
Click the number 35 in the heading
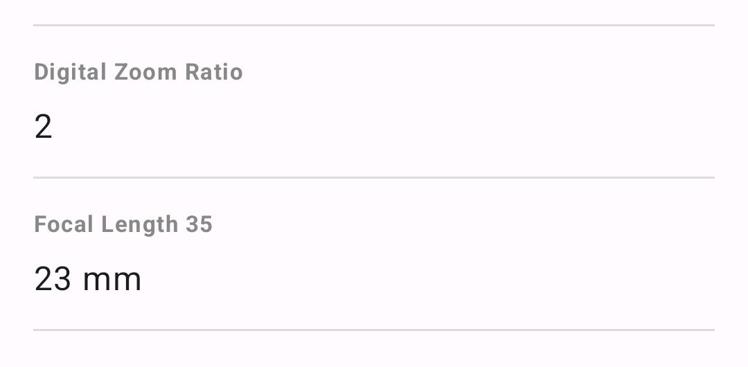pos(199,224)
